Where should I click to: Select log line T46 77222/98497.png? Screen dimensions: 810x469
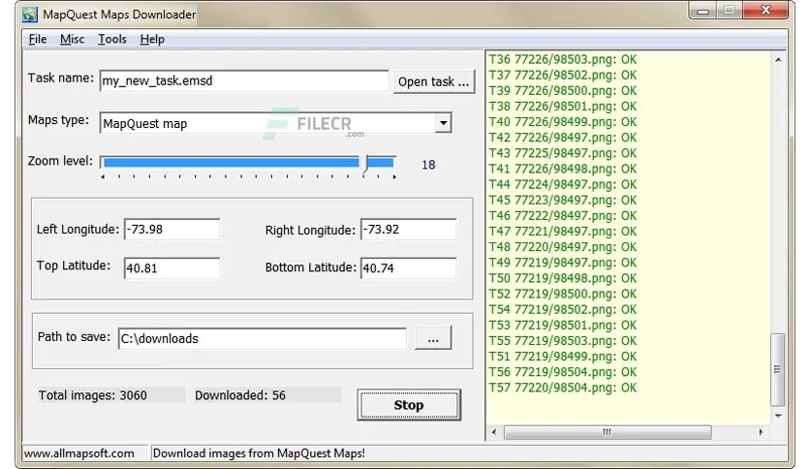click(563, 215)
